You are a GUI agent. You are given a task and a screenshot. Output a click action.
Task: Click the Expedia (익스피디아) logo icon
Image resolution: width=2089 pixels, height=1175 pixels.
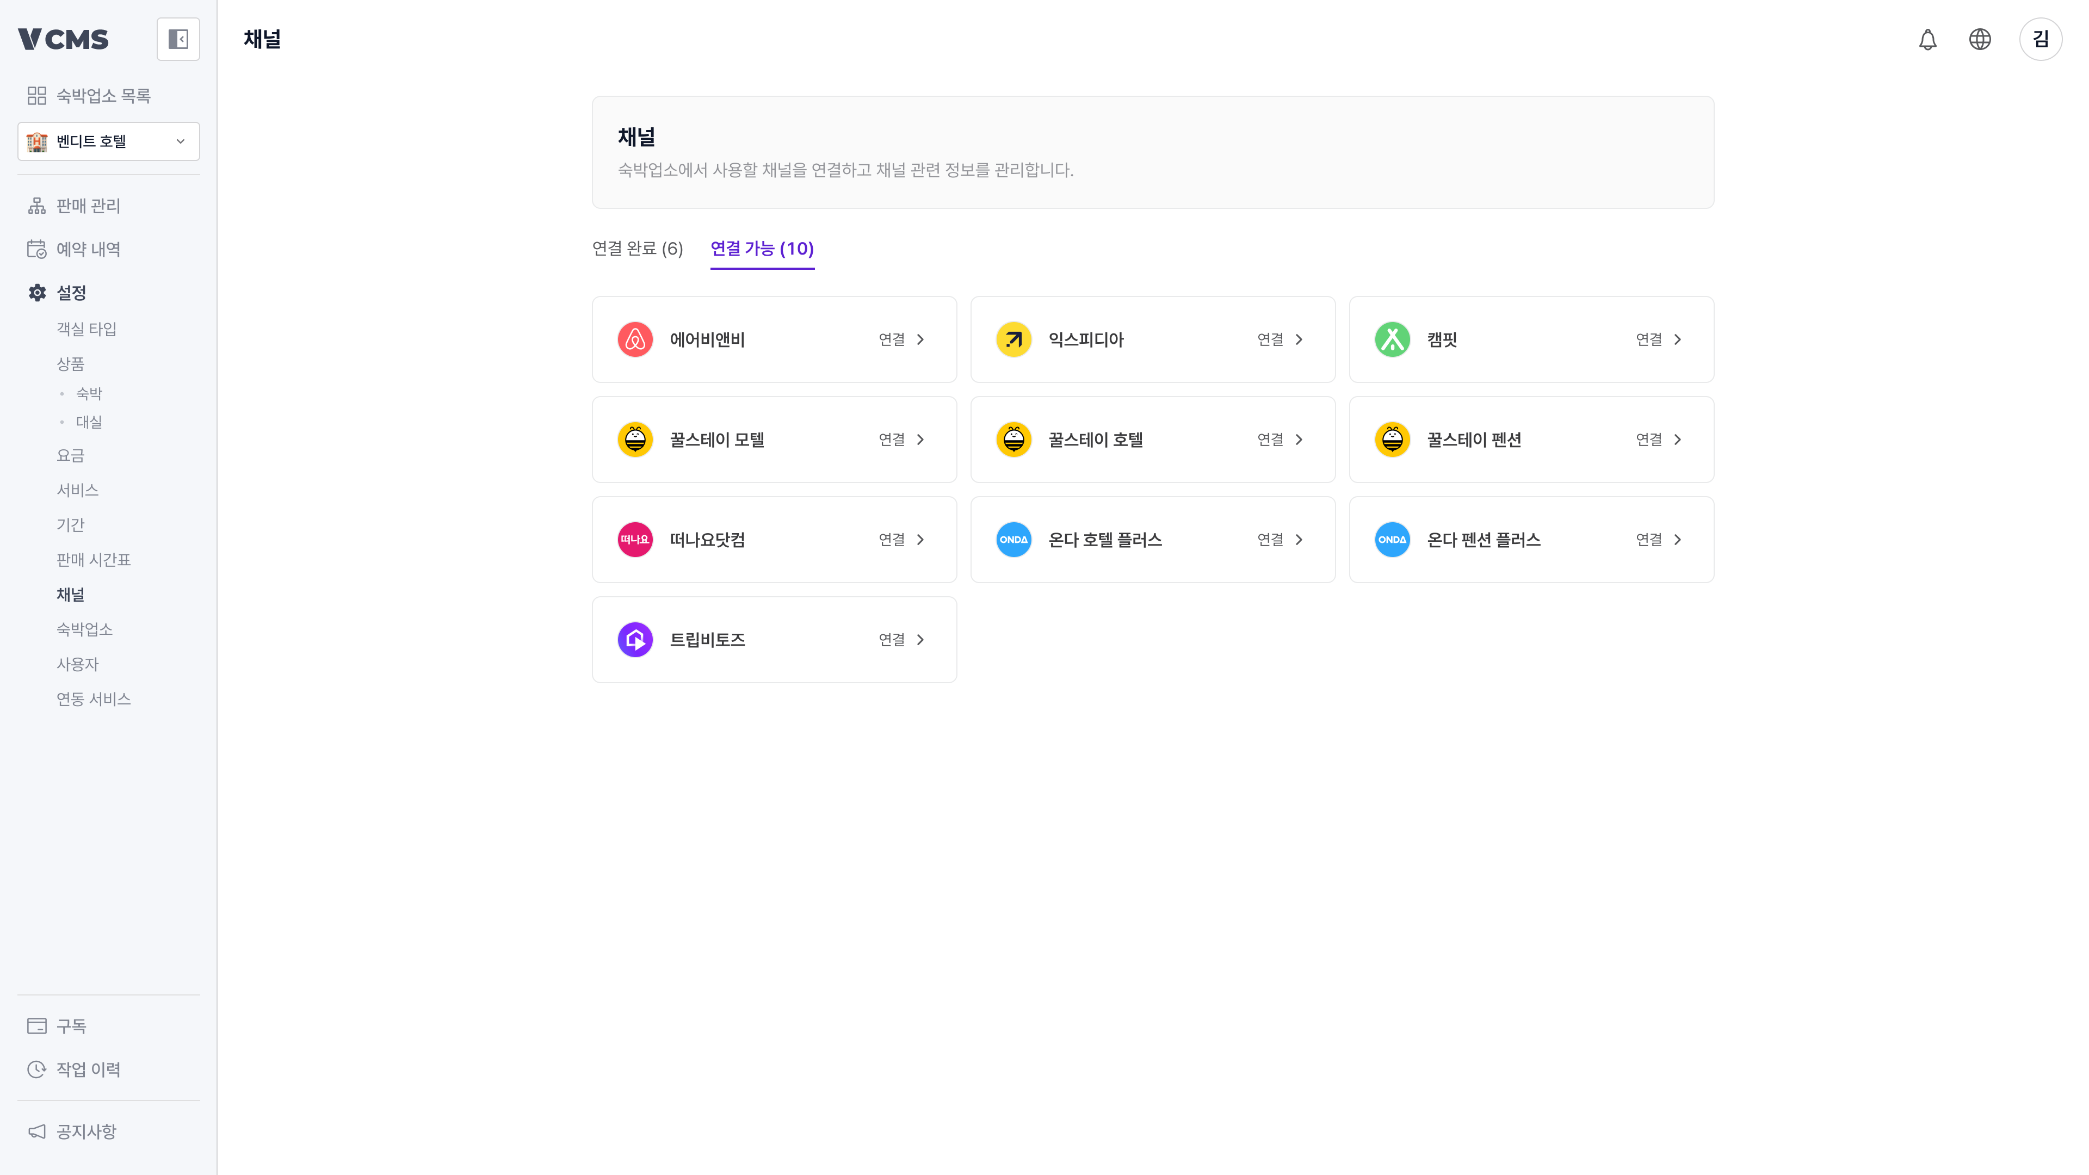[x=1013, y=340]
